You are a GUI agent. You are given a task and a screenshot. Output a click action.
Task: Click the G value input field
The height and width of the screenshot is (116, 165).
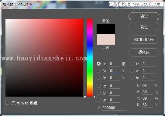tap(115, 93)
